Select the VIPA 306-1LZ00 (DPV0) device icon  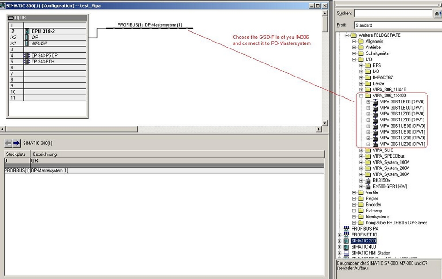pos(375,114)
